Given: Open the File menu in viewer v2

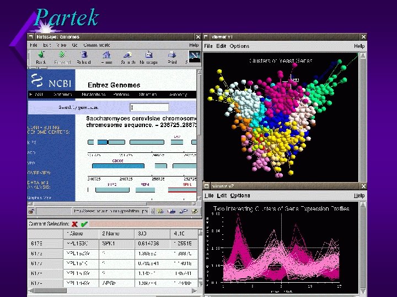Looking at the screenshot, I should pyautogui.click(x=209, y=196).
